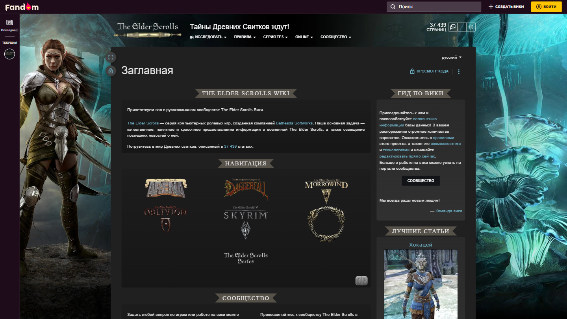Click The Elder Scrolls wiki logo in header
Screen dimensions: 567x319
pyautogui.click(x=148, y=30)
